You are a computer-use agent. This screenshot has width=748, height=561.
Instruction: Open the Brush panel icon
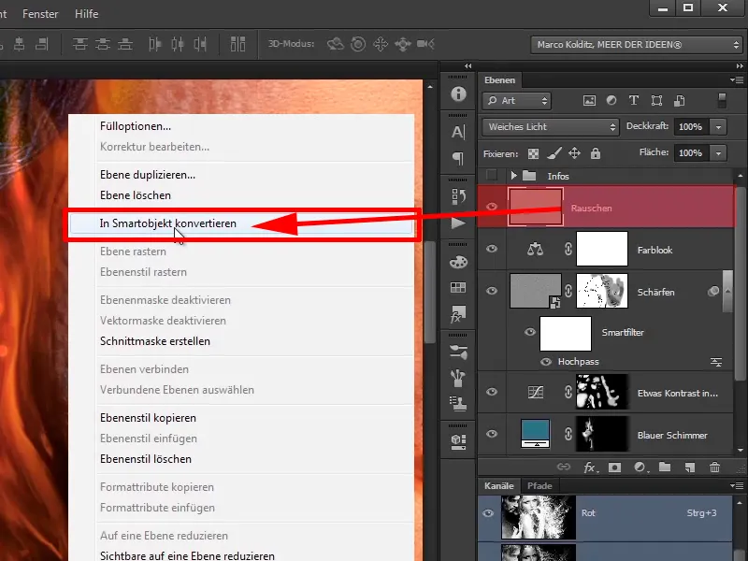point(458,379)
